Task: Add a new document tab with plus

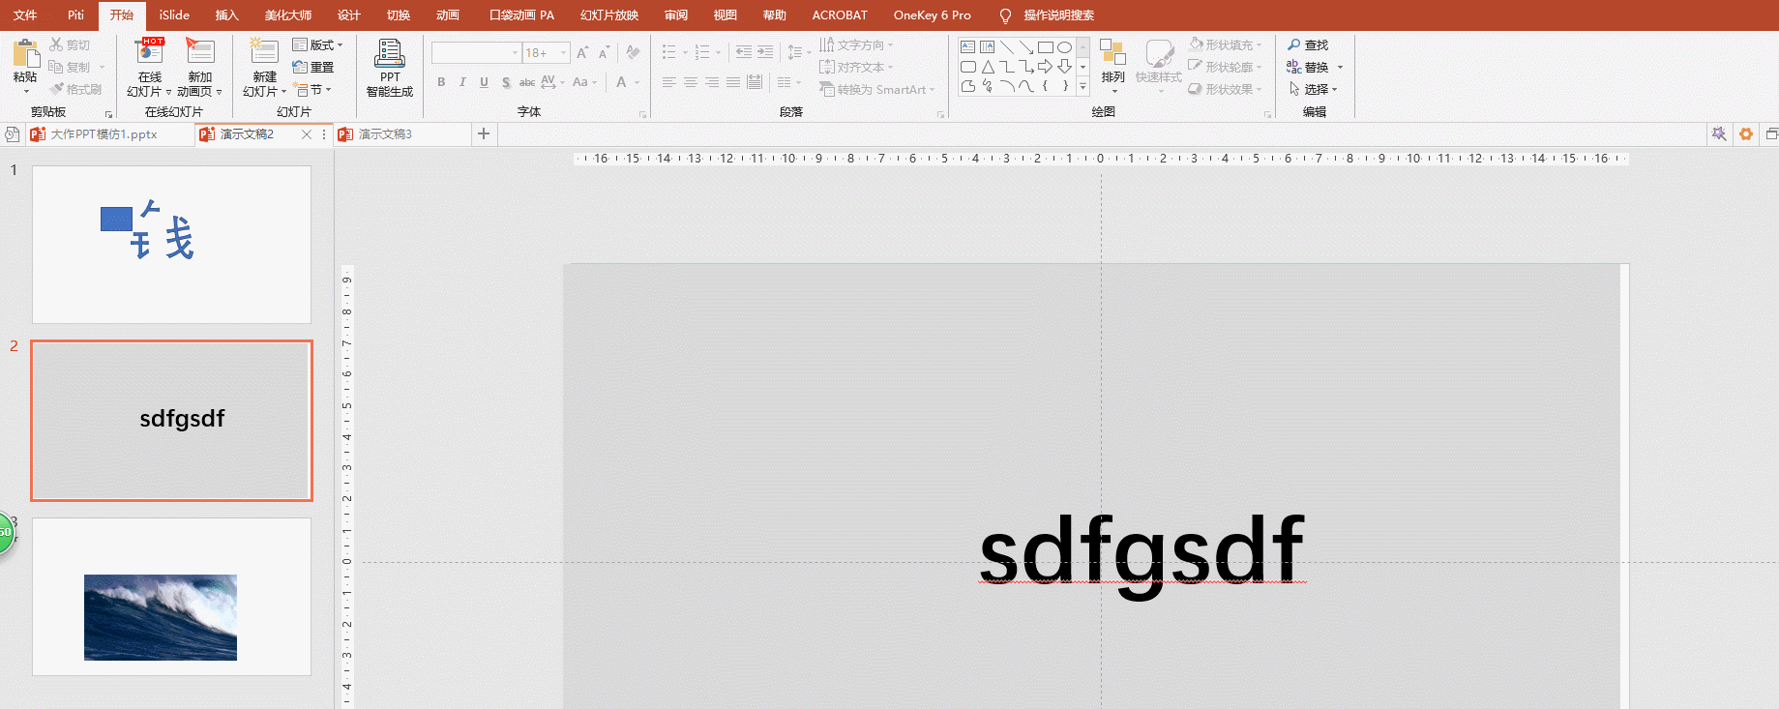Action: click(484, 134)
